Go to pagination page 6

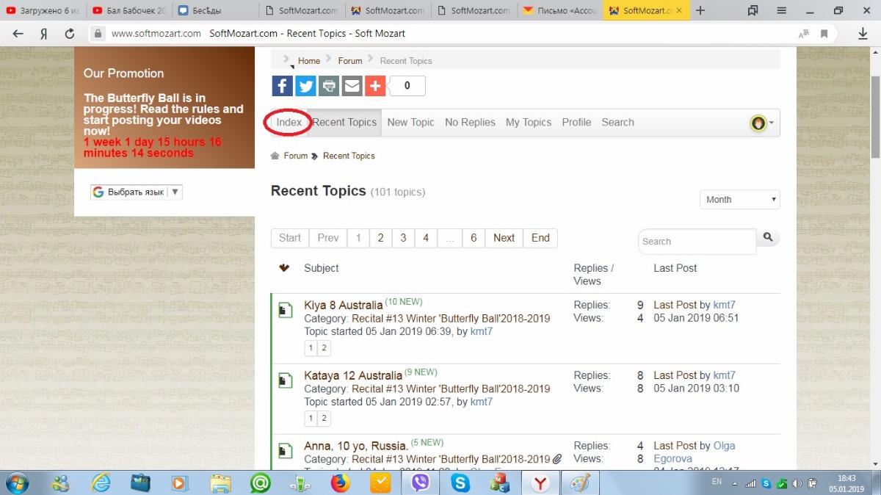tap(474, 238)
